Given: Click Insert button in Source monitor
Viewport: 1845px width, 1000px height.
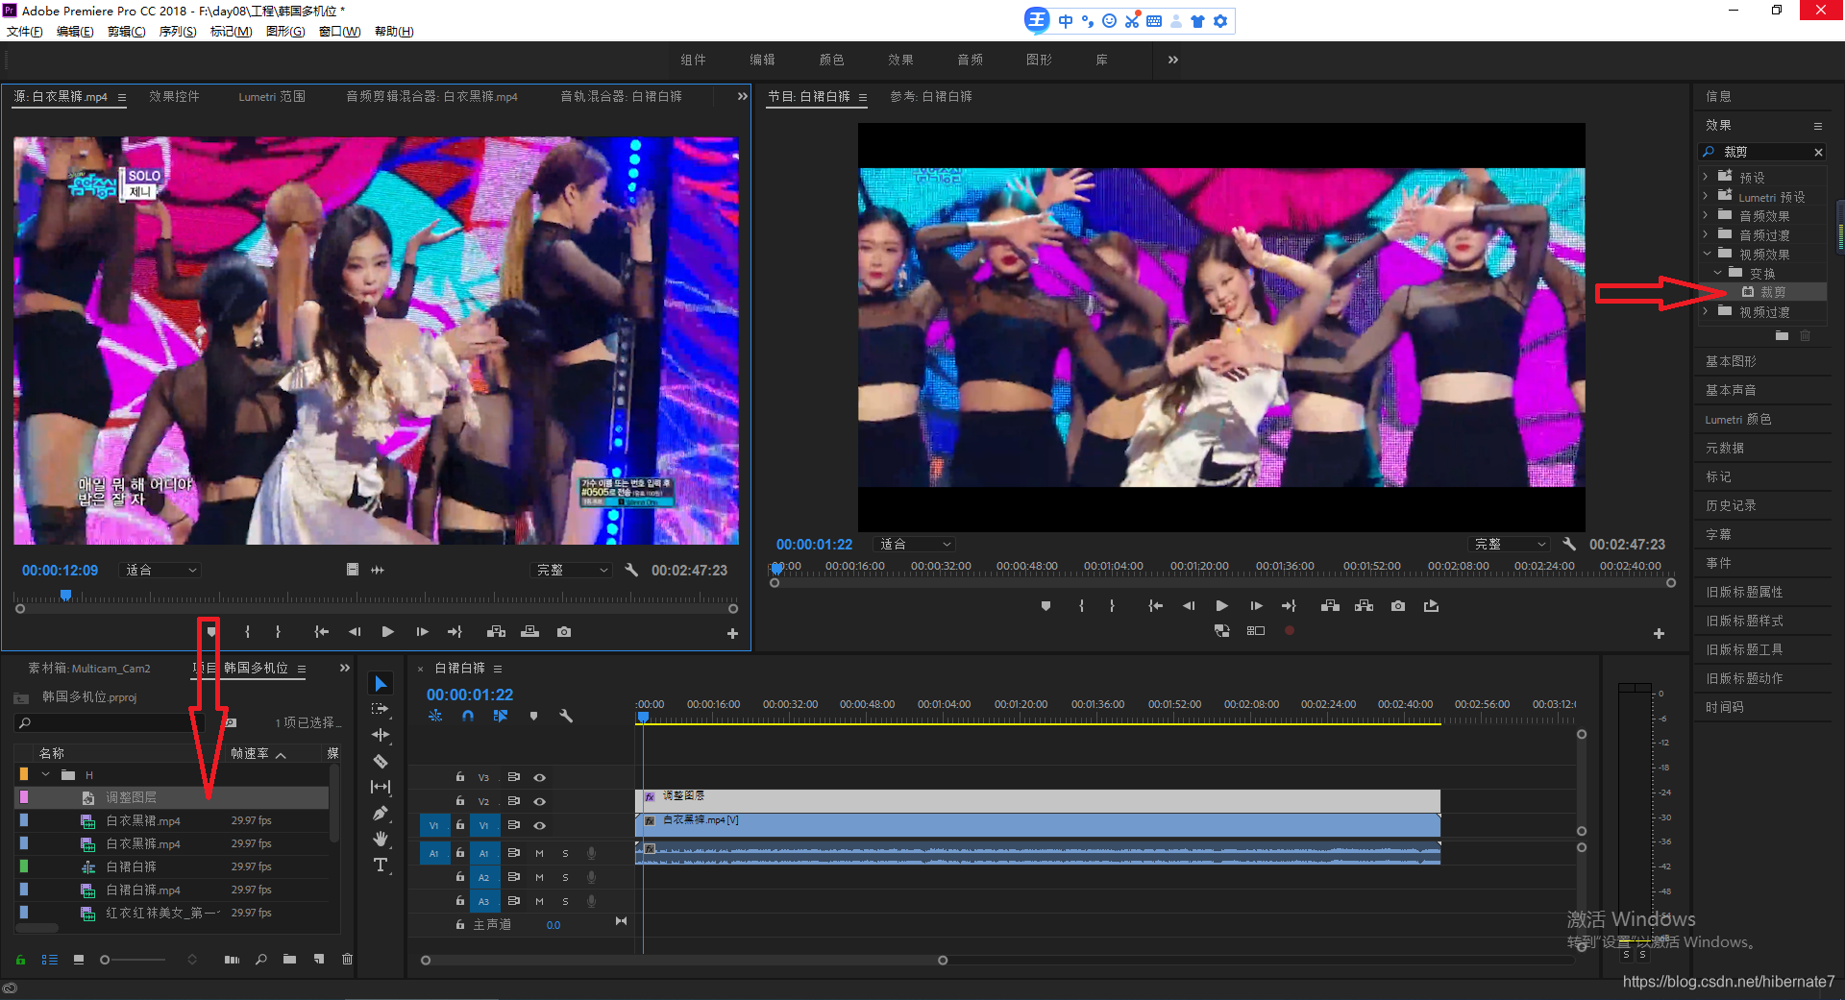Looking at the screenshot, I should pos(496,632).
